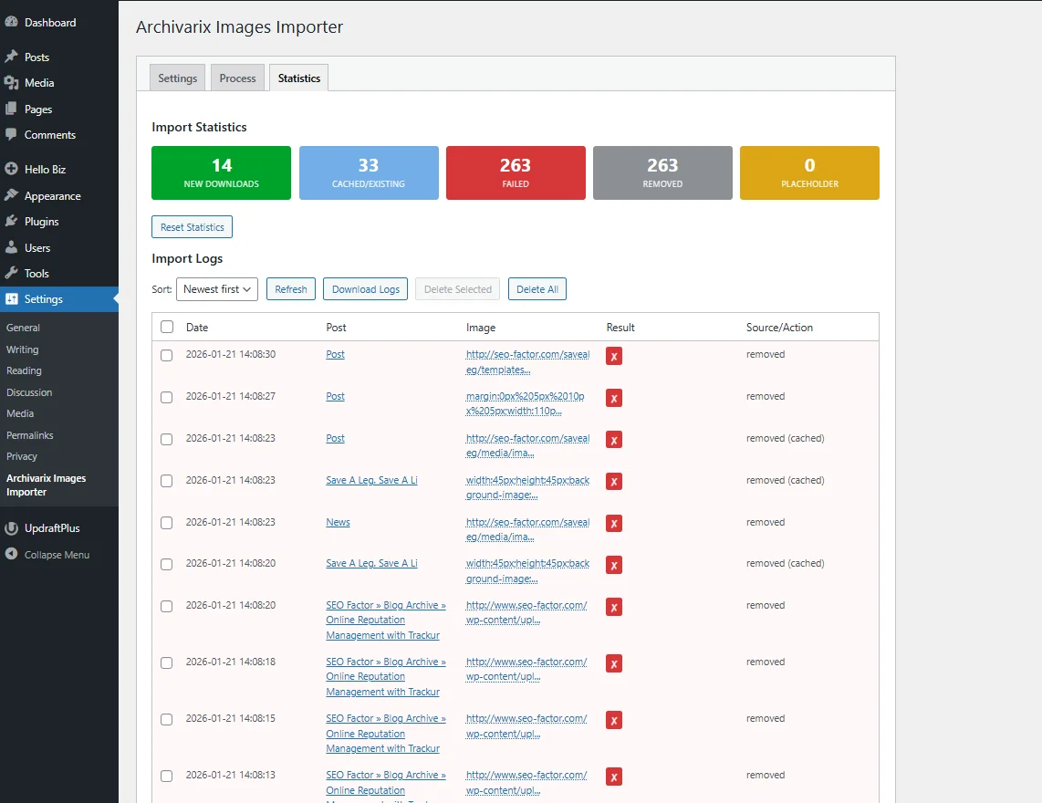
Task: Open the Permalinks settings submenu item
Action: coord(28,435)
